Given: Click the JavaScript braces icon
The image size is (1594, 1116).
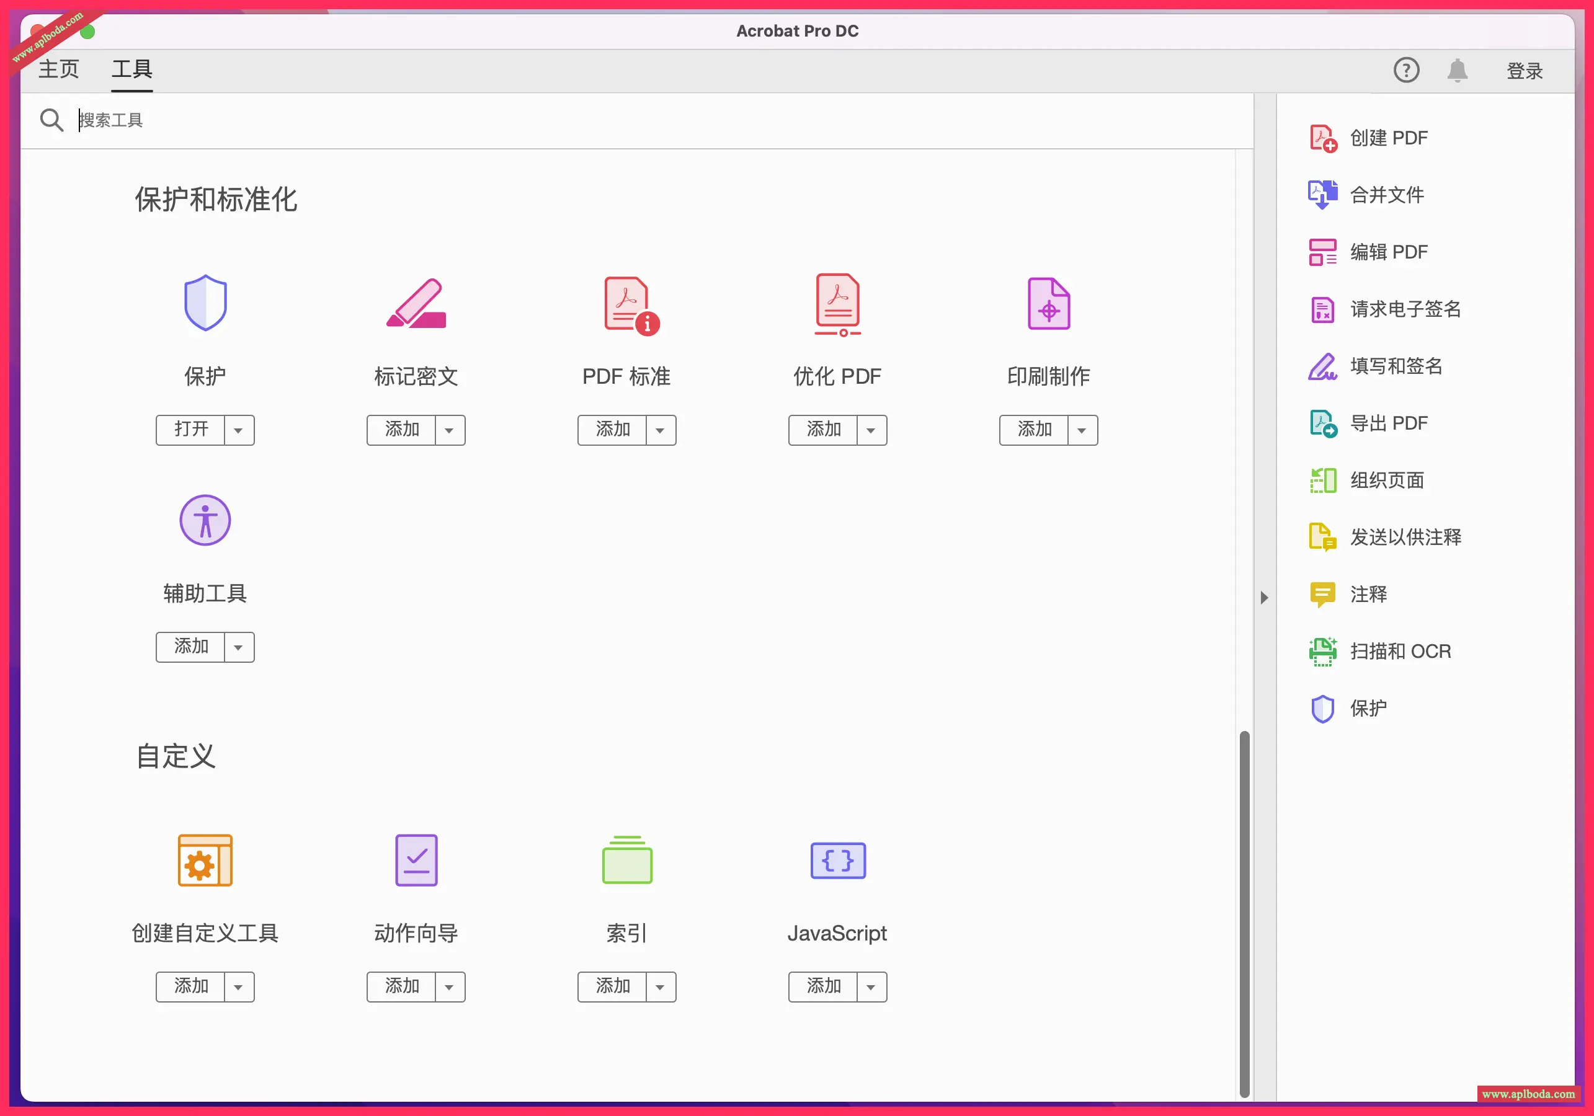Looking at the screenshot, I should click(837, 861).
